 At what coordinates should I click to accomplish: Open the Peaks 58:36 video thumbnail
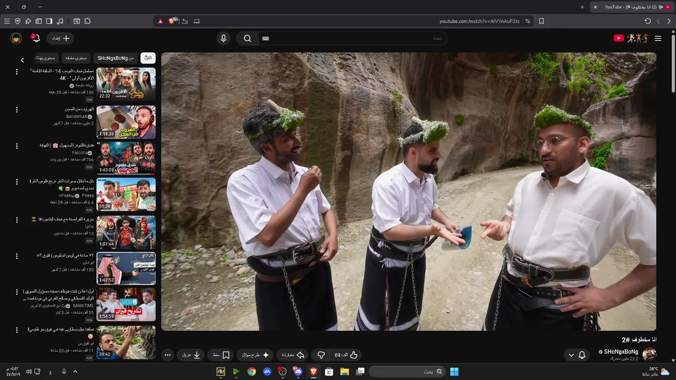tap(126, 194)
